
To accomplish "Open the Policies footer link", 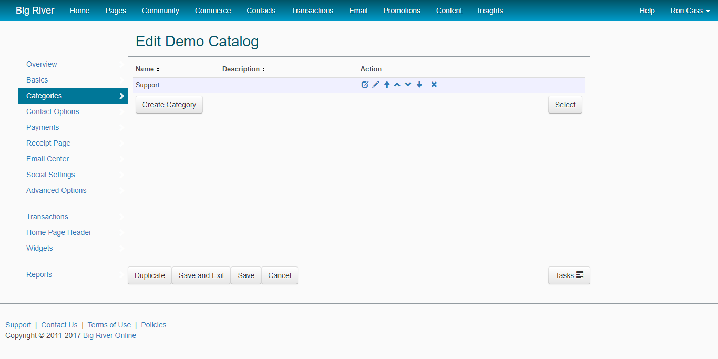I will click(153, 325).
